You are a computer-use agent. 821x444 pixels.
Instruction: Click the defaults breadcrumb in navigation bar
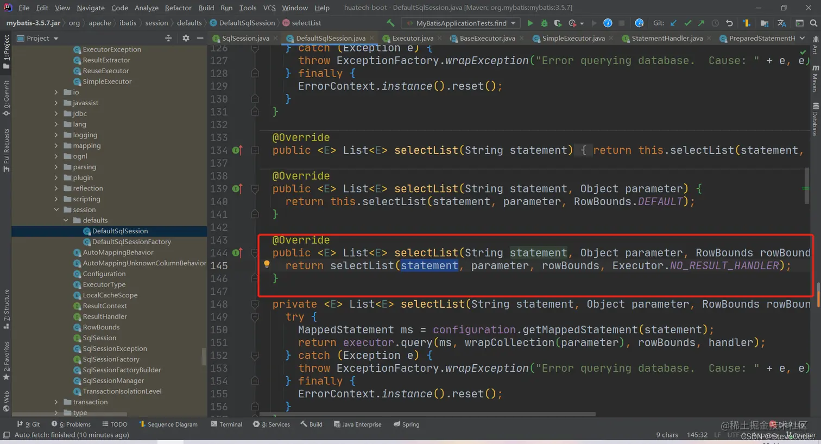189,23
